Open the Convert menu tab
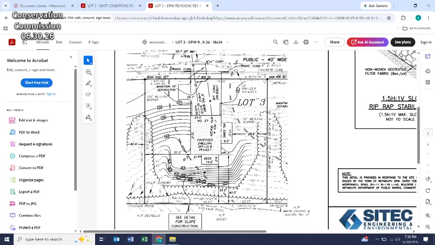 point(75,42)
